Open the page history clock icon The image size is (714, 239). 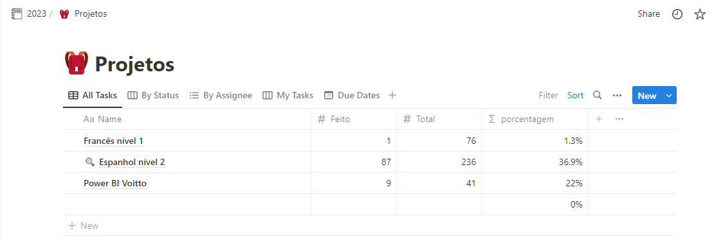pyautogui.click(x=677, y=14)
